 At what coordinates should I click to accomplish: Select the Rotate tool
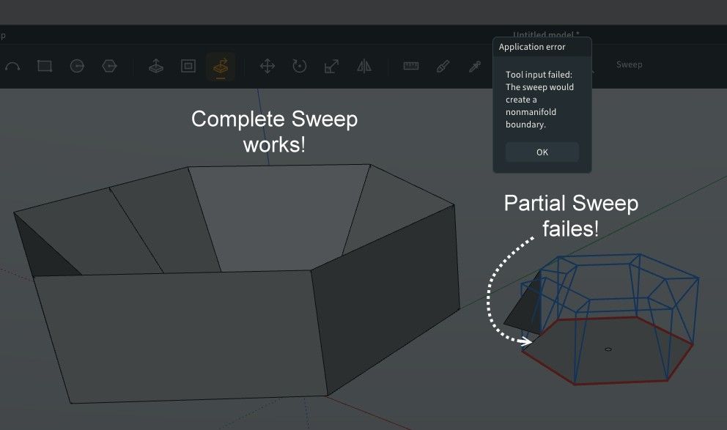tap(300, 66)
